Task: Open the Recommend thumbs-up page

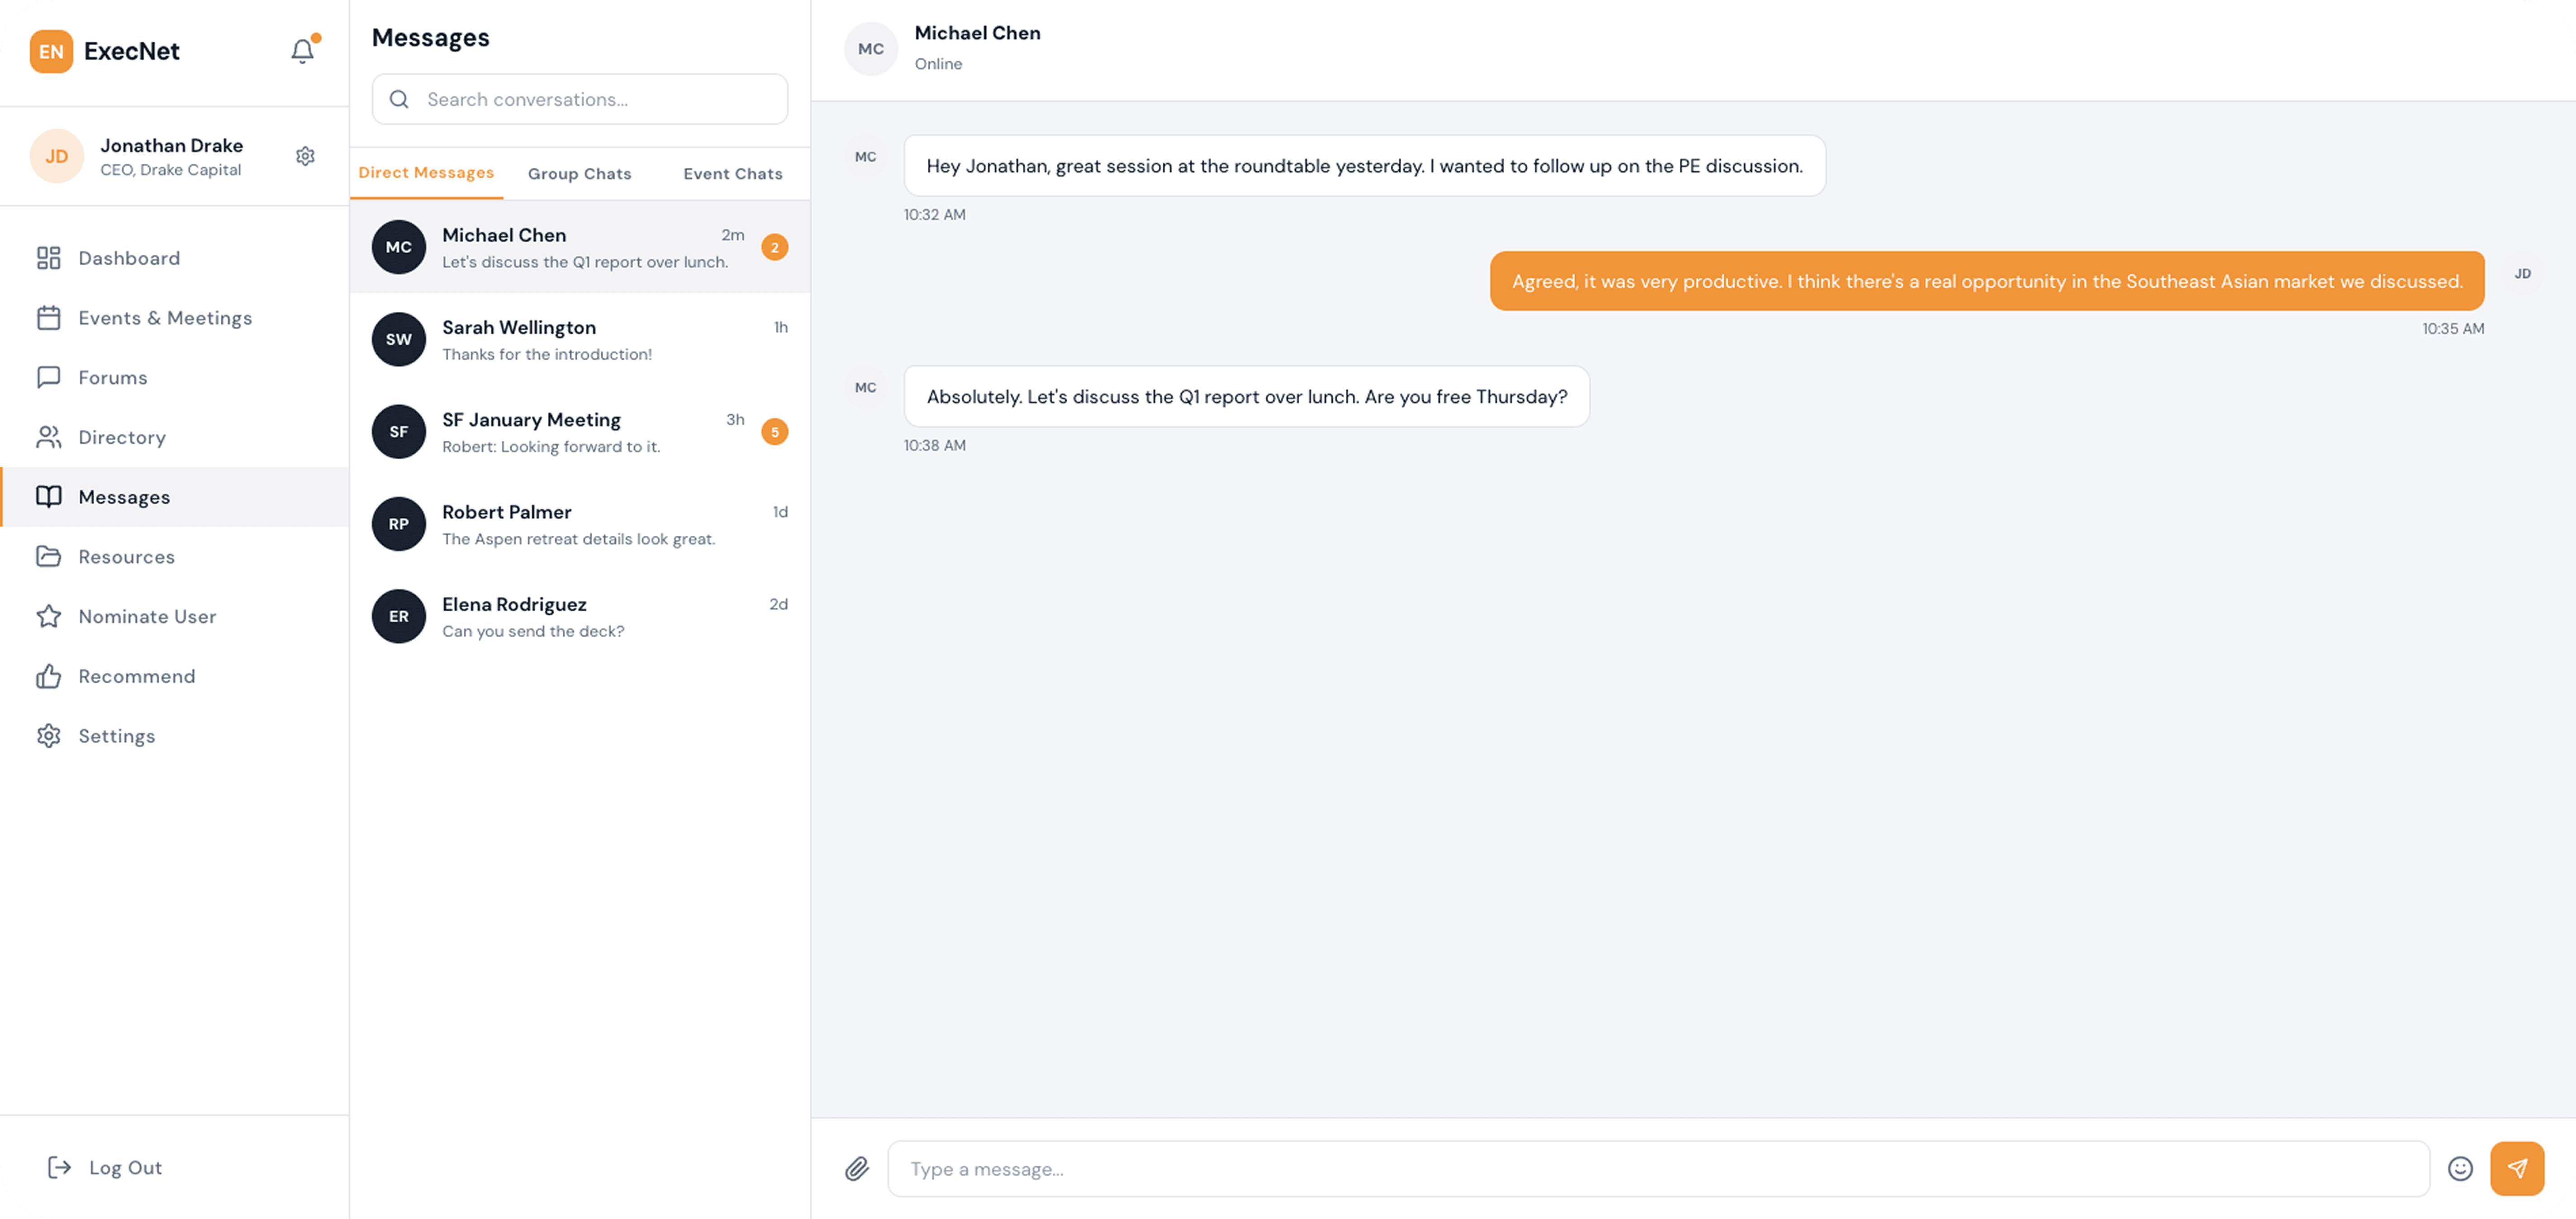Action: pyautogui.click(x=136, y=676)
